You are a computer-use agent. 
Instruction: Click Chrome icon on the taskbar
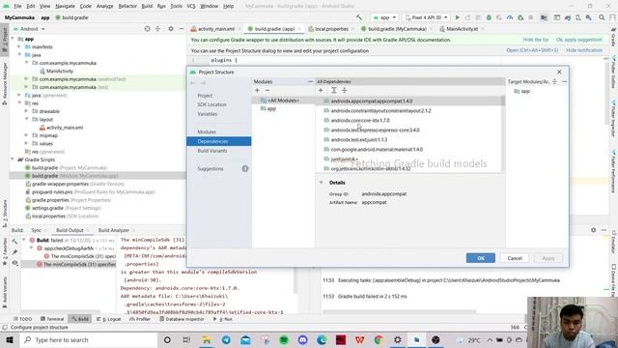coord(379,339)
